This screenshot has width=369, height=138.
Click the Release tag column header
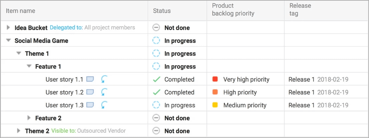(300, 10)
